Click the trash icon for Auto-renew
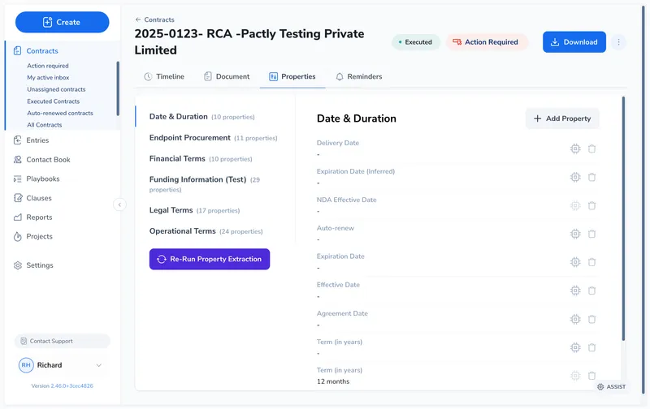 point(591,234)
